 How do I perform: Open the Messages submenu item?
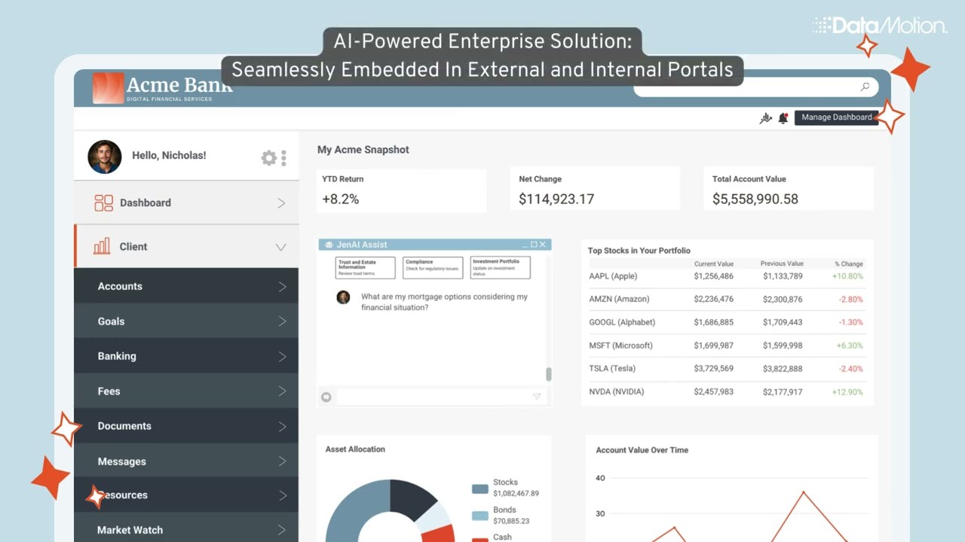186,461
